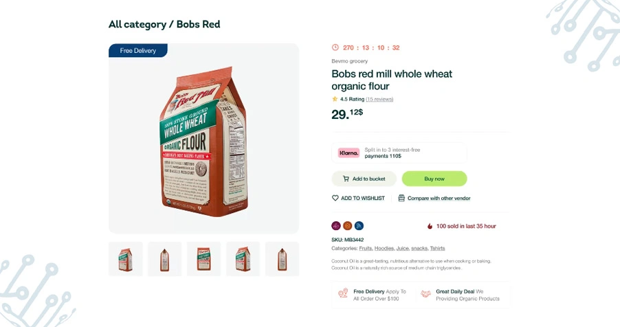Click the yellow rating star icon
The width and height of the screenshot is (620, 327).
tap(335, 99)
